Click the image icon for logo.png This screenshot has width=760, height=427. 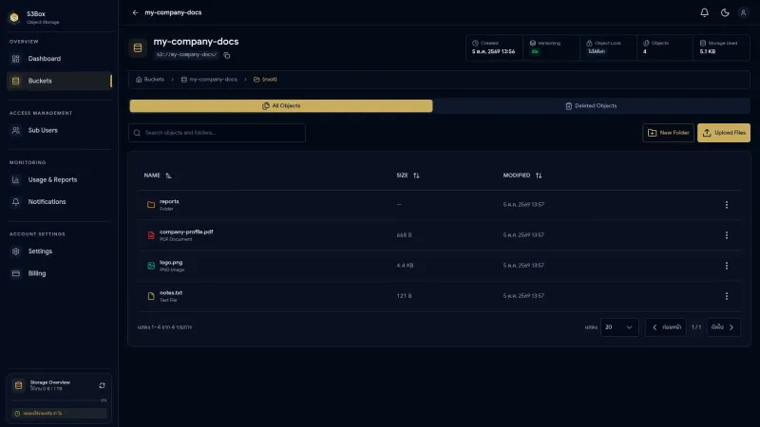pos(151,266)
